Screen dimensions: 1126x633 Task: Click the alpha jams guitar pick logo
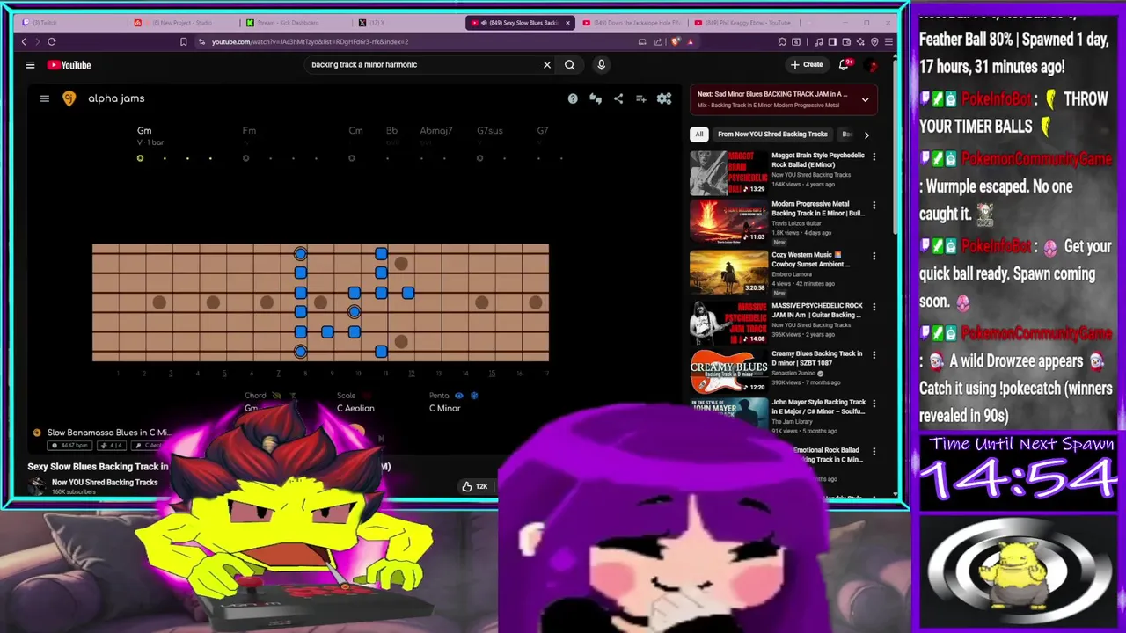[69, 98]
